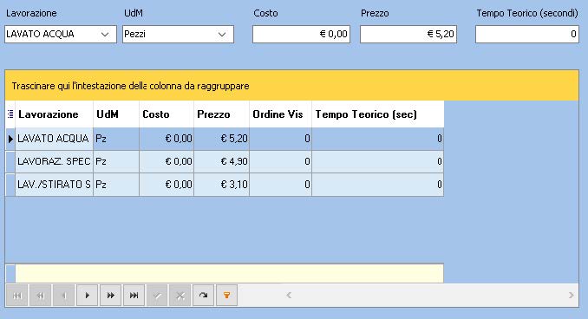Go to next record arrow
588x319 pixels.
pyautogui.click(x=87, y=296)
